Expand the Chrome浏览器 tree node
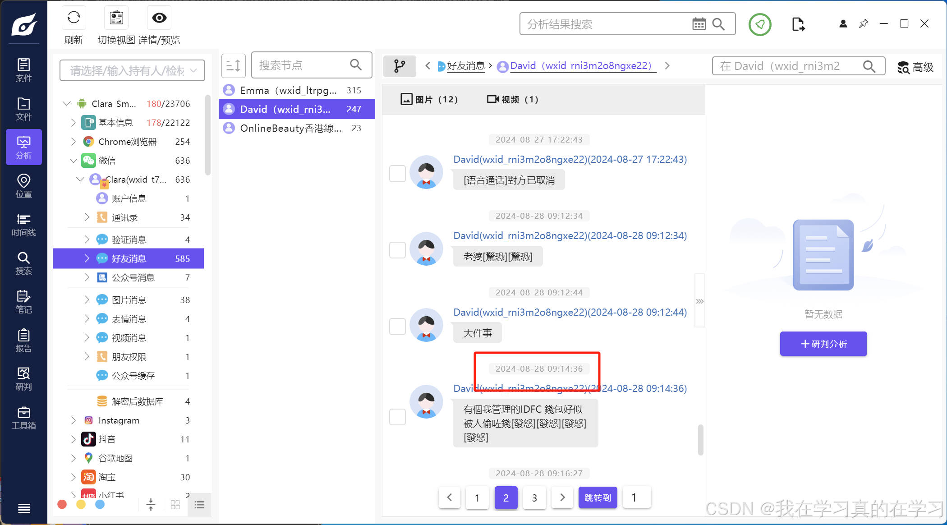 click(x=74, y=142)
